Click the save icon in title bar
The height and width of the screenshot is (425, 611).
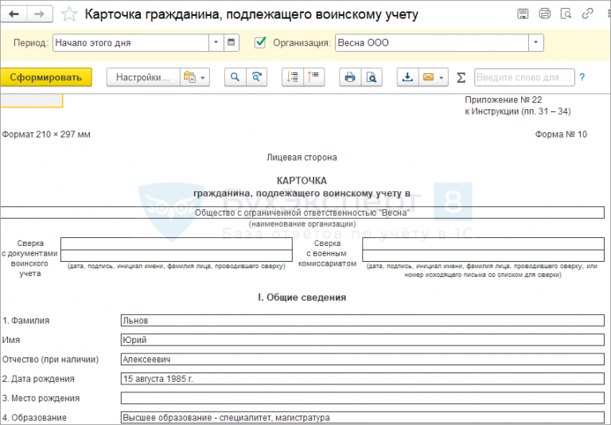click(523, 14)
